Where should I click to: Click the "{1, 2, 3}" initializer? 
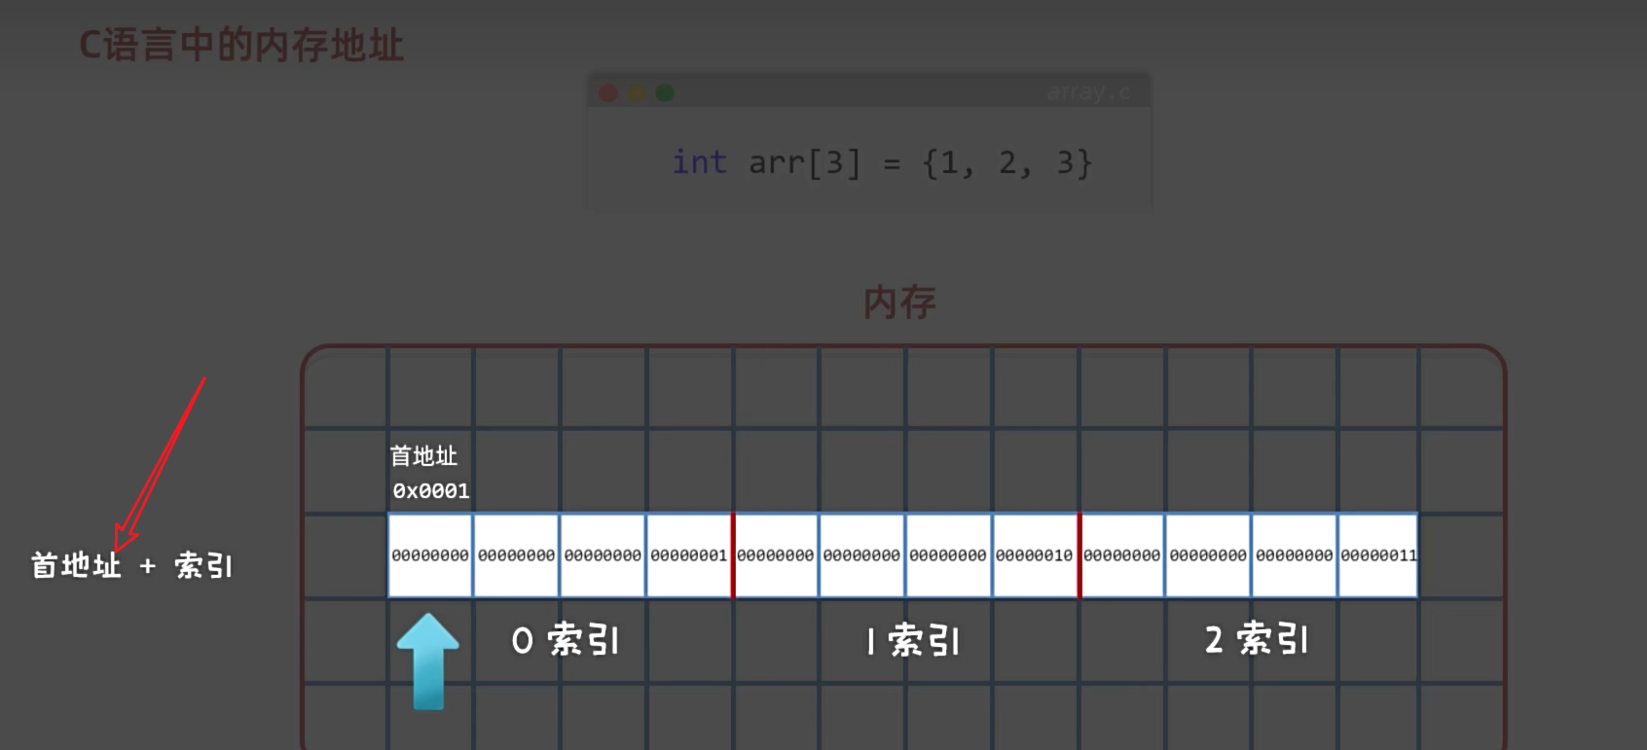click(1006, 162)
